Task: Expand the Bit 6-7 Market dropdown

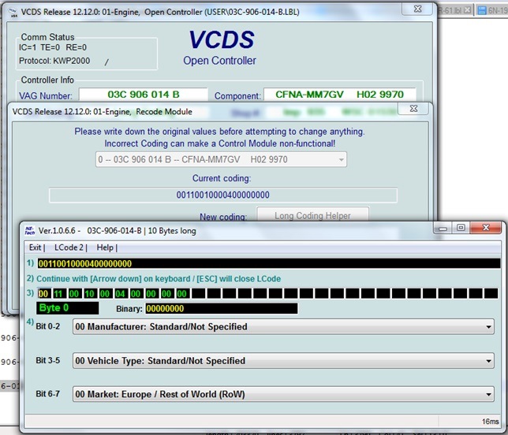Action: tap(488, 394)
